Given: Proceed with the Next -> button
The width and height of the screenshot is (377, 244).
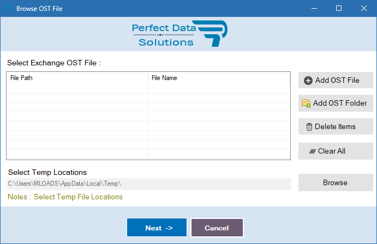Looking at the screenshot, I should pos(157,228).
